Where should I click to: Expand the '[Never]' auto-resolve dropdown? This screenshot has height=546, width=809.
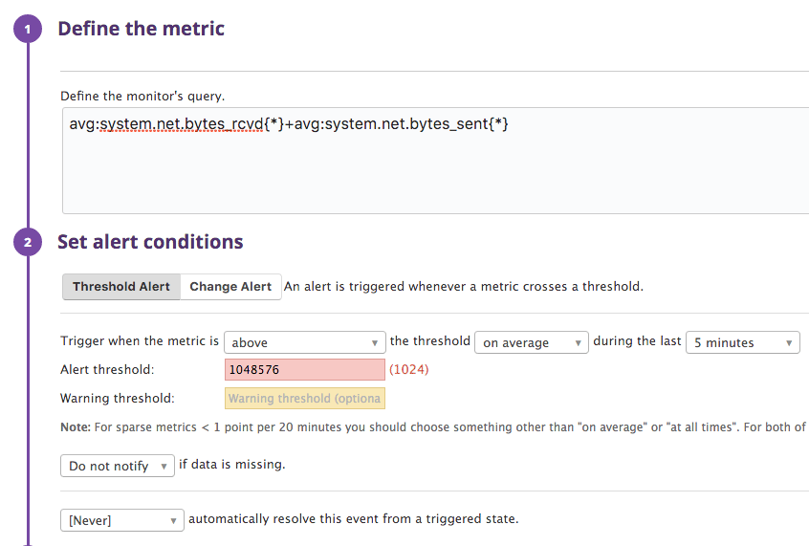(x=120, y=520)
